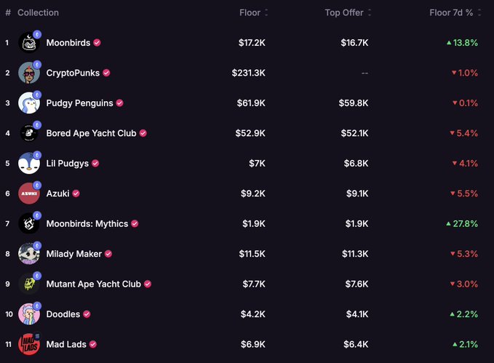The width and height of the screenshot is (494, 363).
Task: Click the verified badge beside Lil Pudgys
Action: (x=95, y=163)
